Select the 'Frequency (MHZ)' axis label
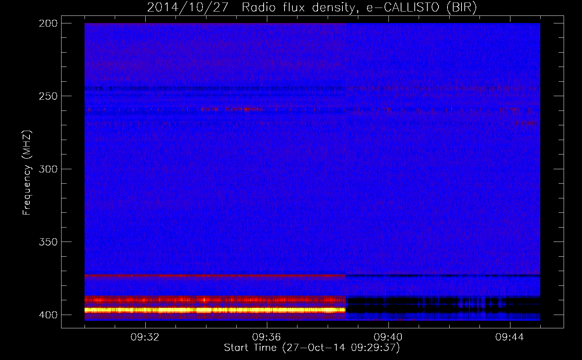The height and width of the screenshot is (360, 582). point(27,173)
